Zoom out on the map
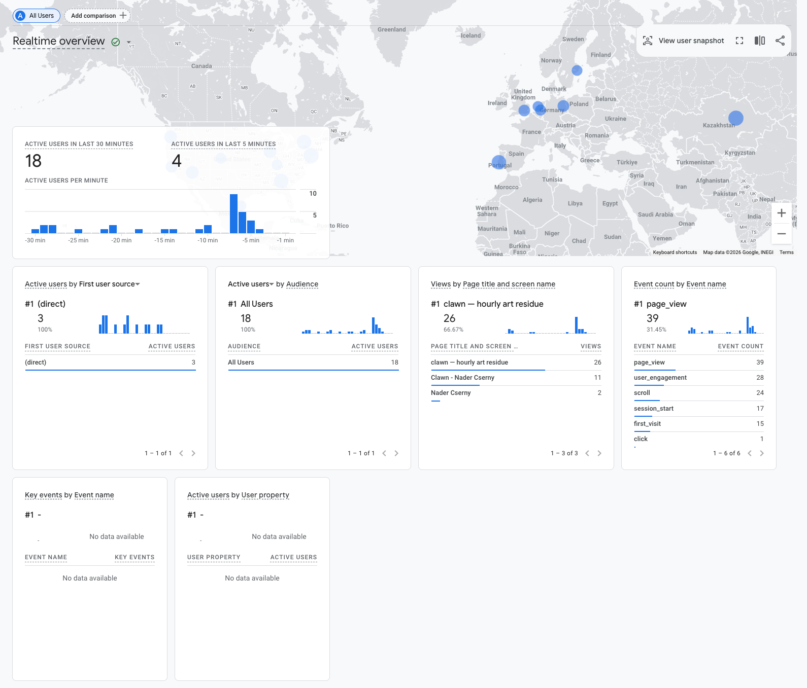The height and width of the screenshot is (688, 807). (782, 234)
